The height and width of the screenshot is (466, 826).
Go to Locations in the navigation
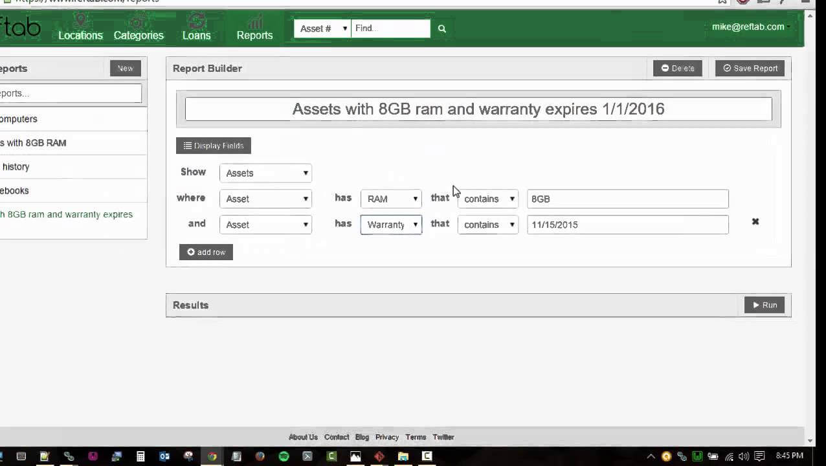[80, 28]
